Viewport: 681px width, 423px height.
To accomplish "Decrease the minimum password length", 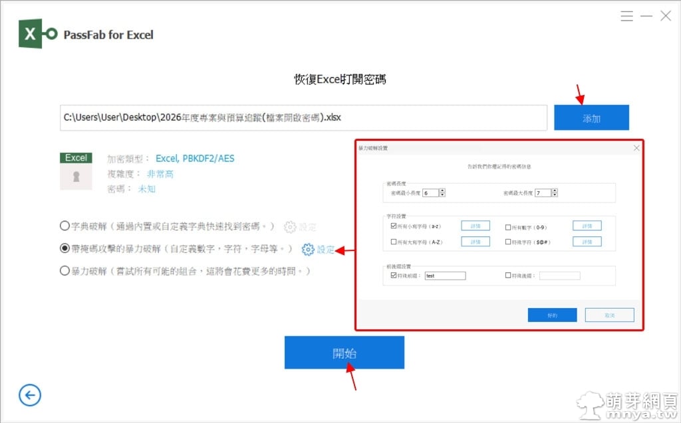I will coord(442,195).
